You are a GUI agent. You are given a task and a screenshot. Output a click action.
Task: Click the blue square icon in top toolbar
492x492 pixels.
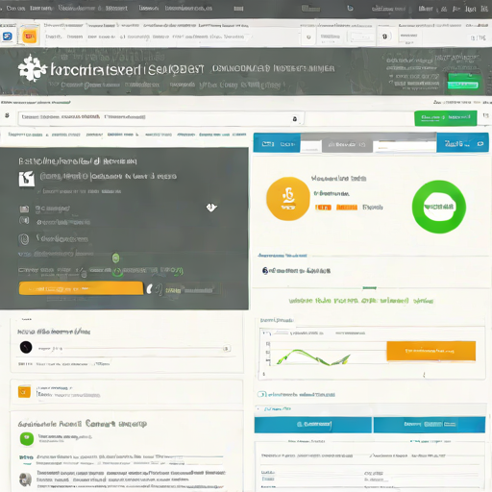(x=7, y=37)
